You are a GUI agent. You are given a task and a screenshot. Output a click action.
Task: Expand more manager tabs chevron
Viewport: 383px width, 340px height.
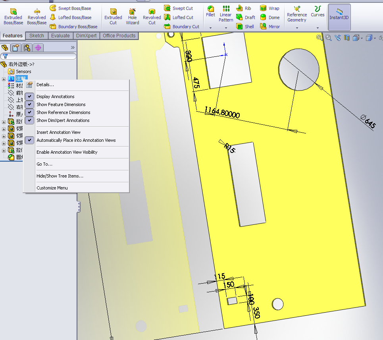coord(73,47)
